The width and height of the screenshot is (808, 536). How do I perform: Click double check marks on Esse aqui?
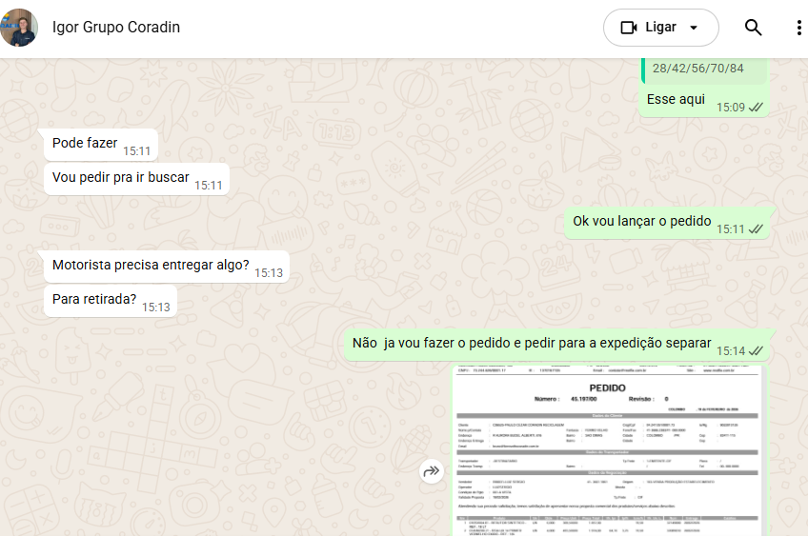click(x=756, y=107)
